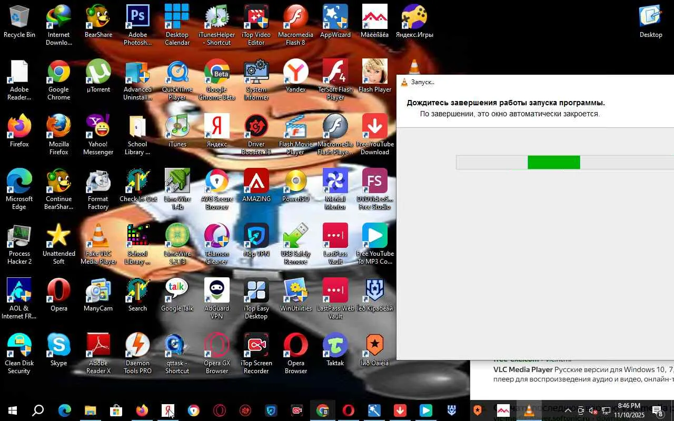Select Unattended Soft star icon
Screen dimensions: 674x421
click(x=59, y=244)
